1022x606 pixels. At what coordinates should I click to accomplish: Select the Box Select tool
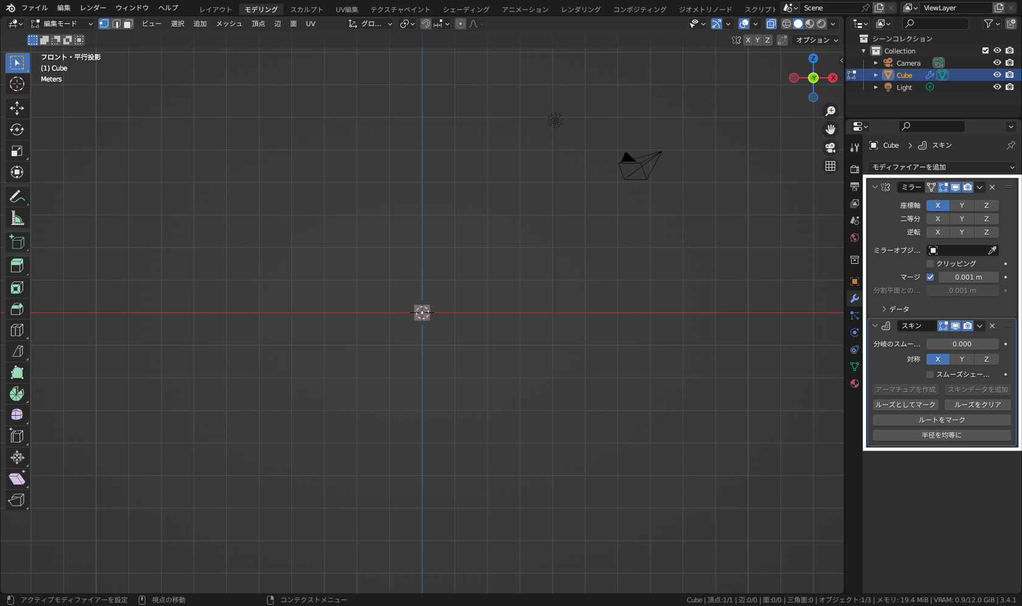(x=17, y=63)
